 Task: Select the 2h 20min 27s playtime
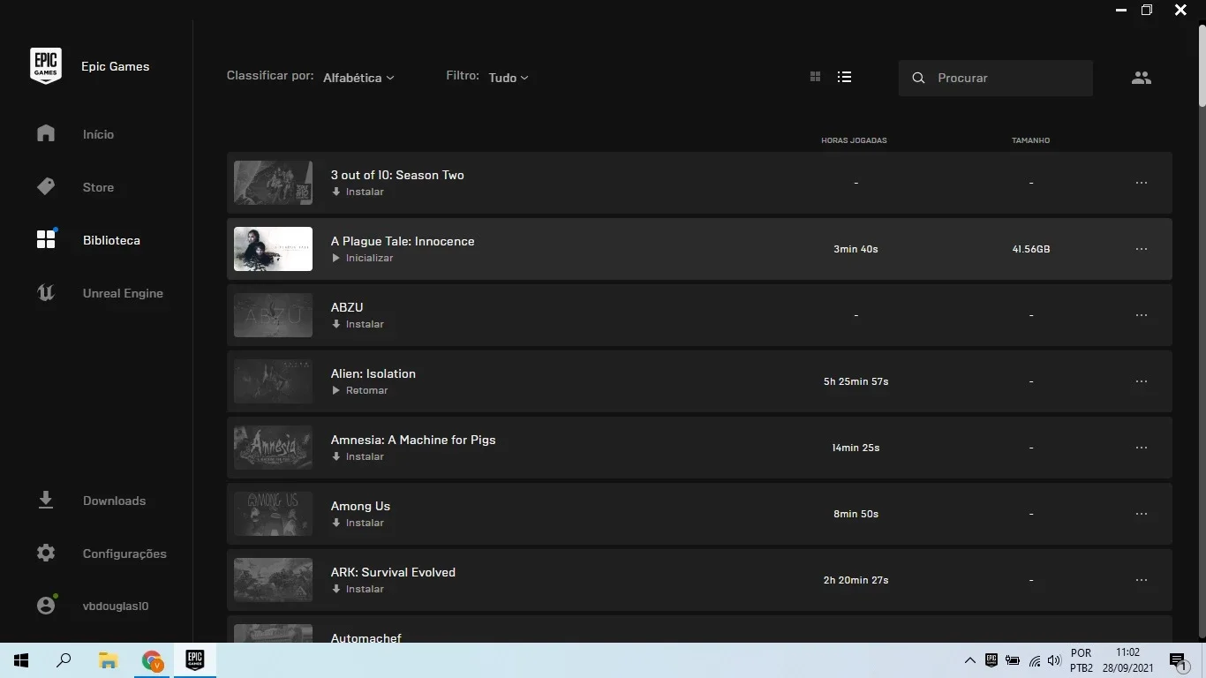click(x=856, y=580)
